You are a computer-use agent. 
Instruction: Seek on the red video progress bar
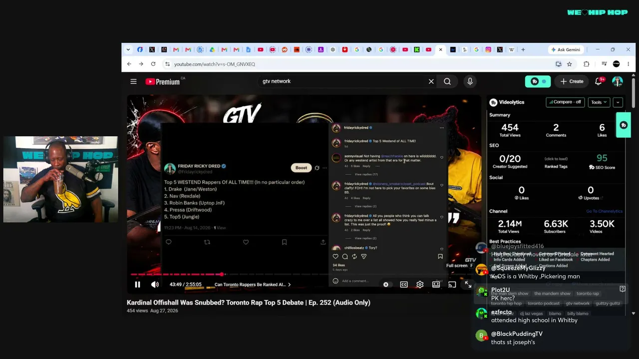coord(304,274)
